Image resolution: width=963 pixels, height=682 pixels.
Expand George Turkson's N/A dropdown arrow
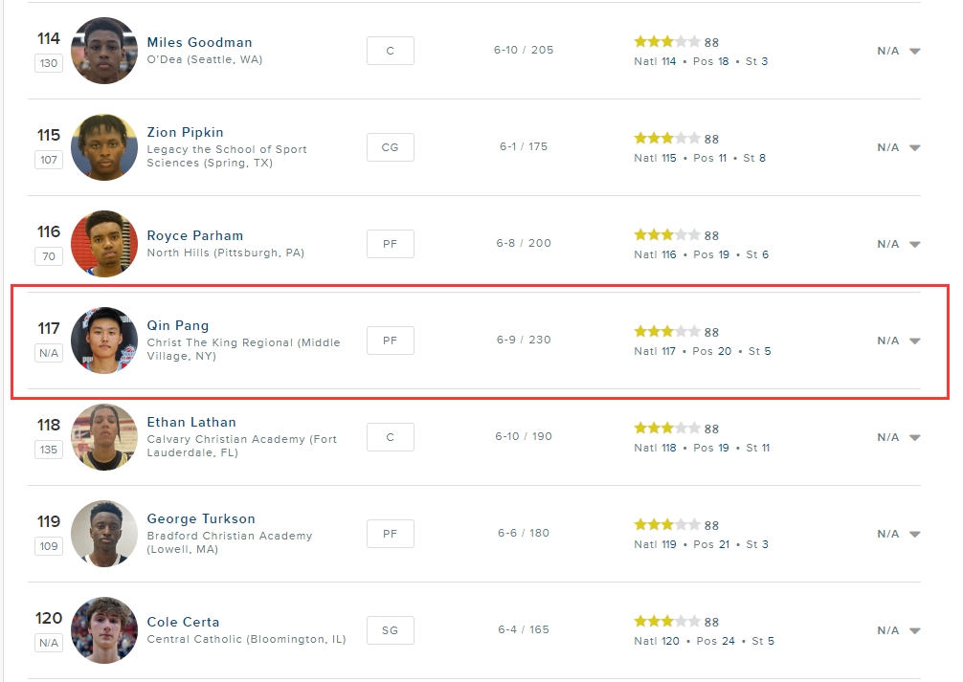coord(914,534)
